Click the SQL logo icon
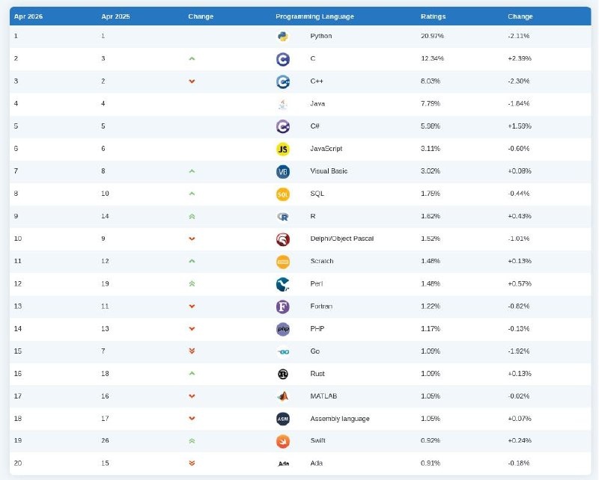The height and width of the screenshot is (480, 599). click(283, 194)
